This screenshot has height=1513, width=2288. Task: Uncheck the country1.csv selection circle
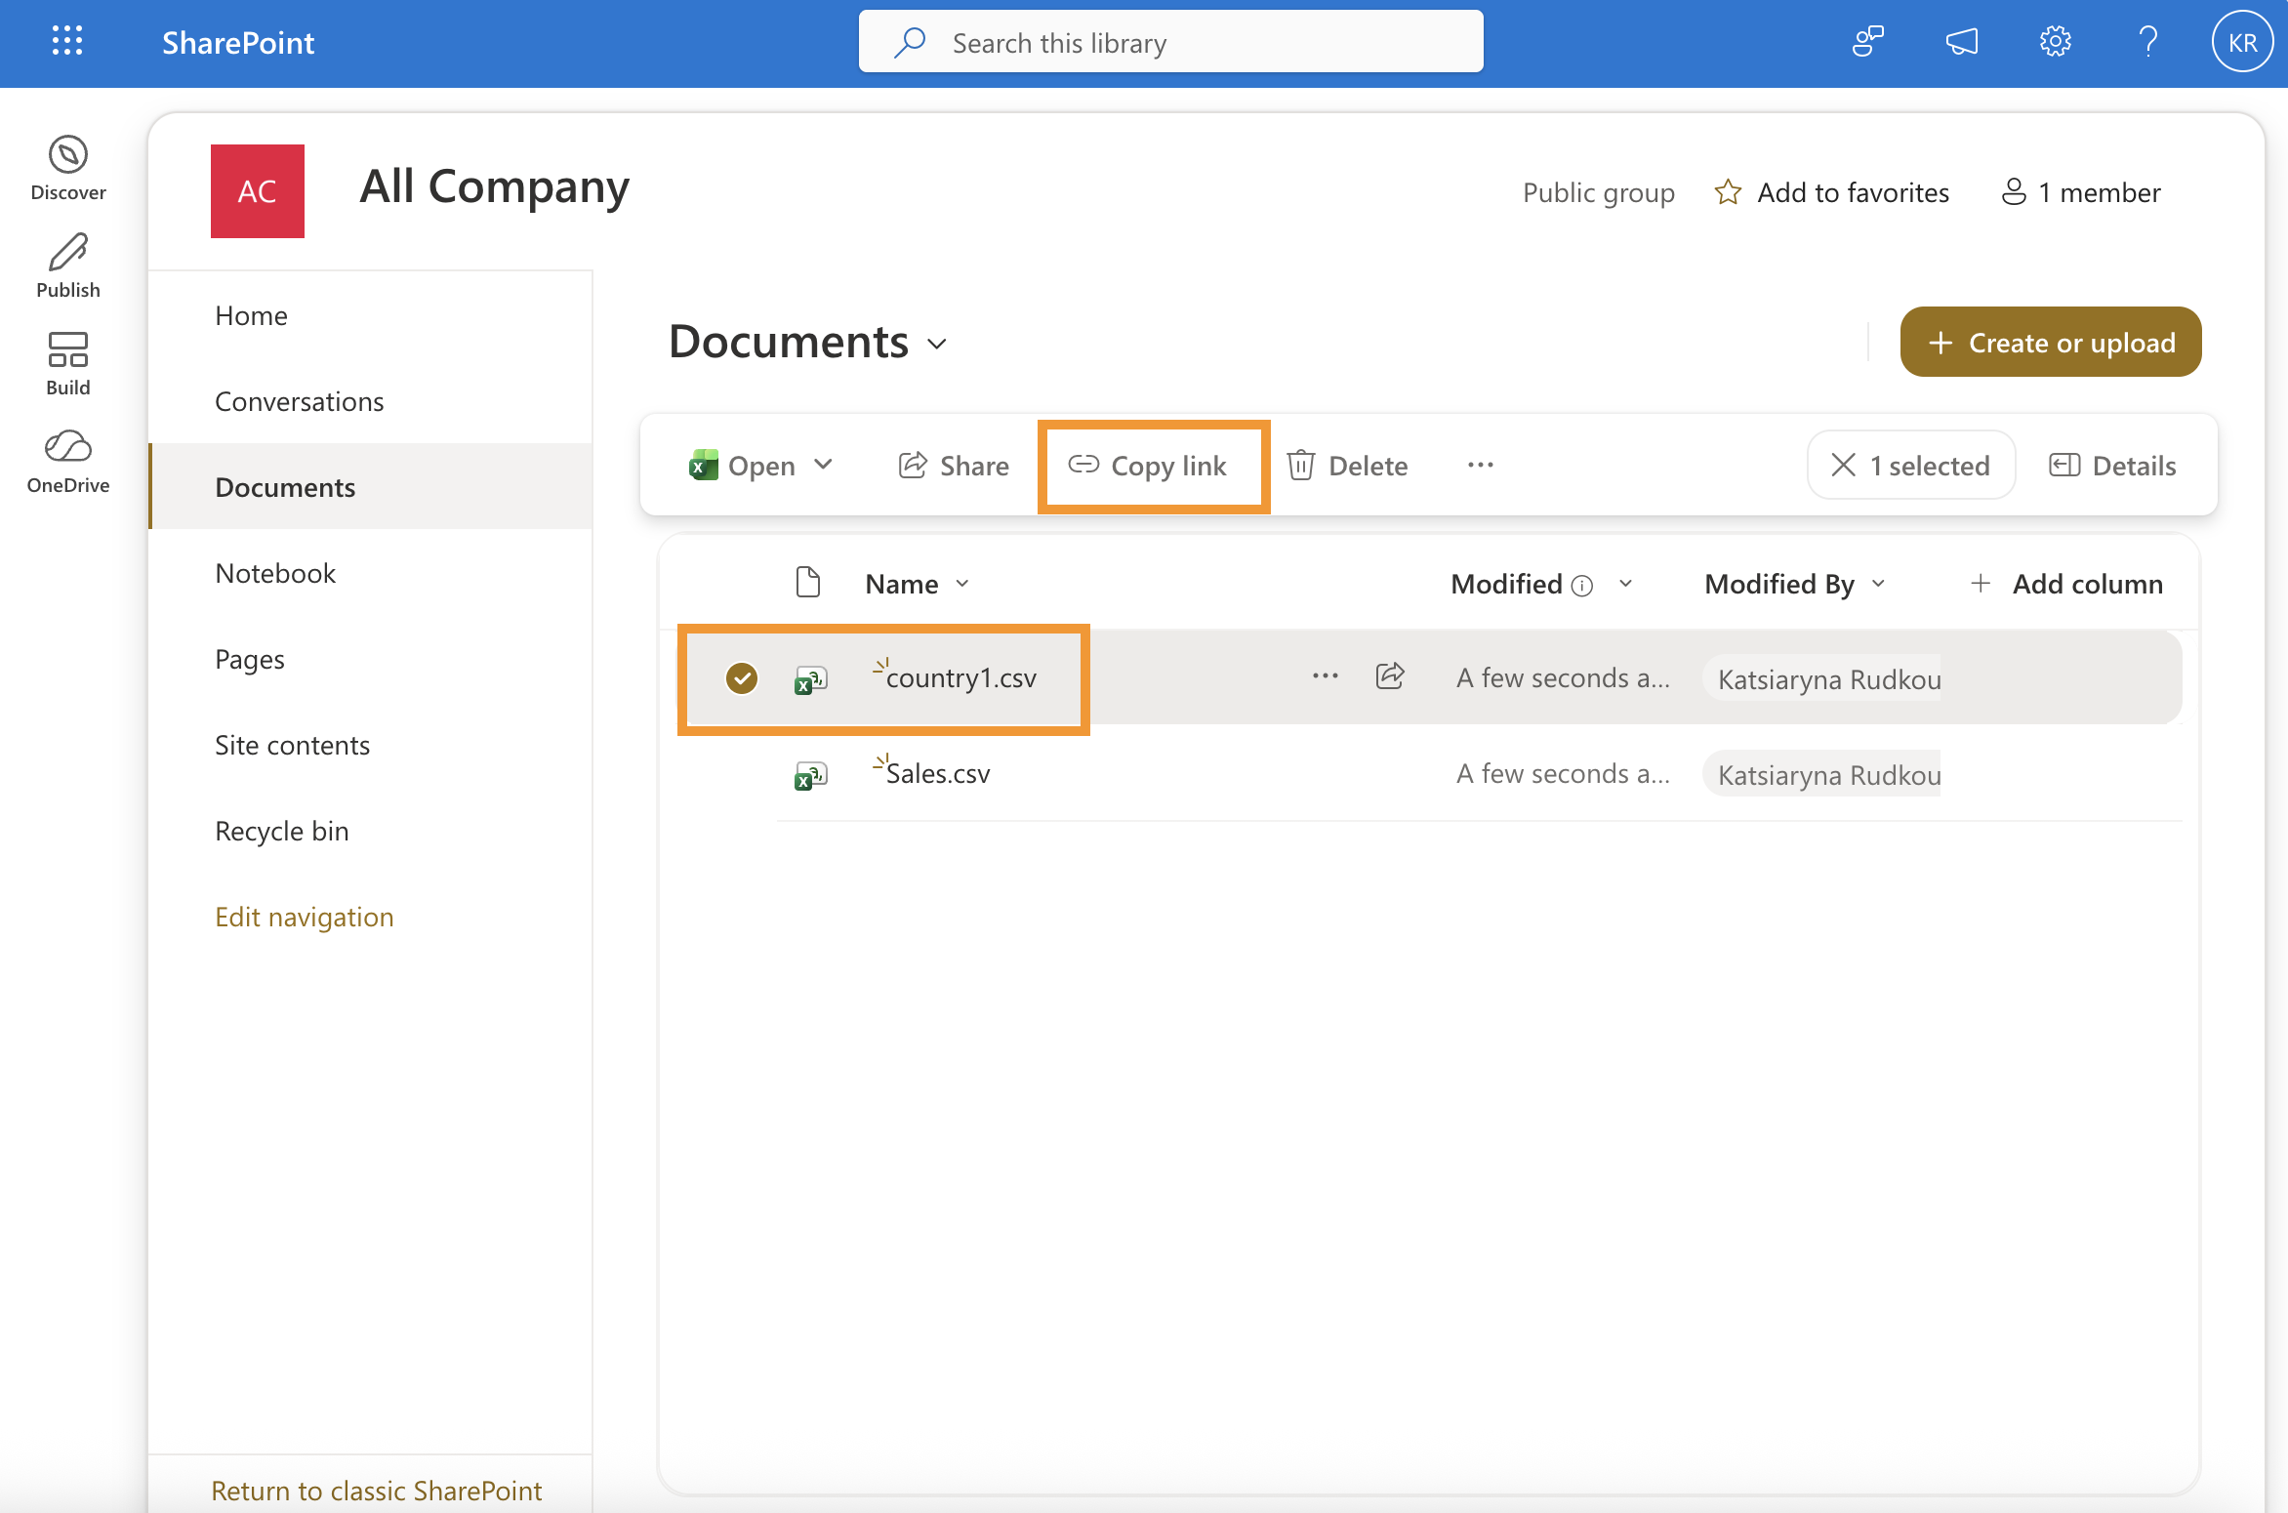742,677
